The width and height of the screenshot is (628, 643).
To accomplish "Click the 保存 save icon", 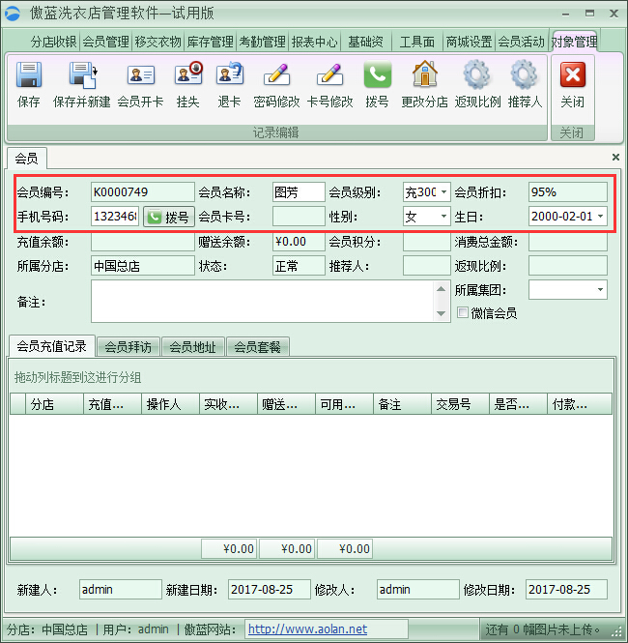I will tap(29, 76).
